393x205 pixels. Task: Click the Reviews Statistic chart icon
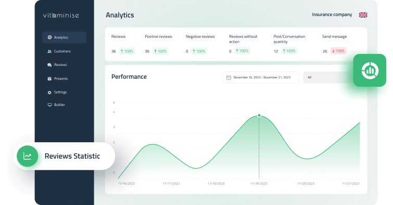coord(27,156)
